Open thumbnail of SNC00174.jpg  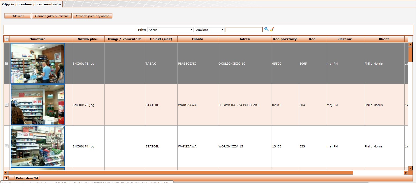pyautogui.click(x=38, y=146)
